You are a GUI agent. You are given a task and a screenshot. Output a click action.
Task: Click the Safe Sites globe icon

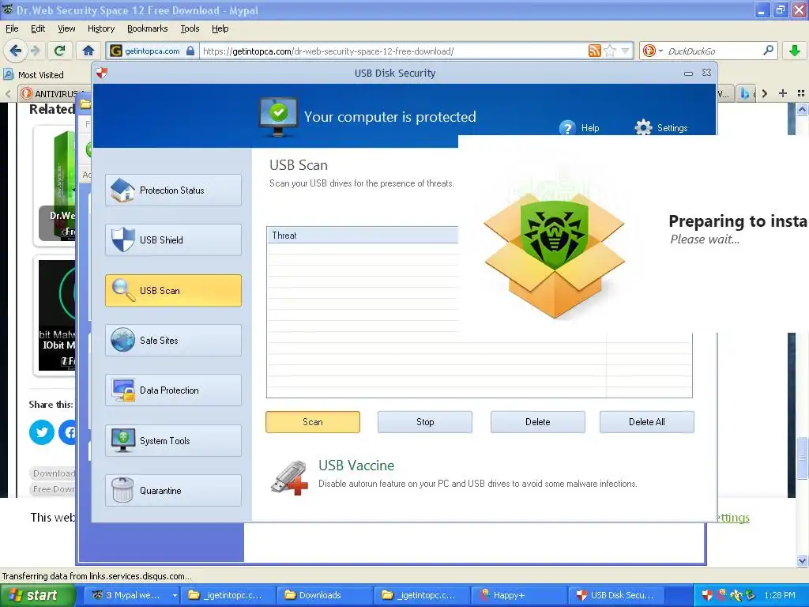(x=122, y=340)
